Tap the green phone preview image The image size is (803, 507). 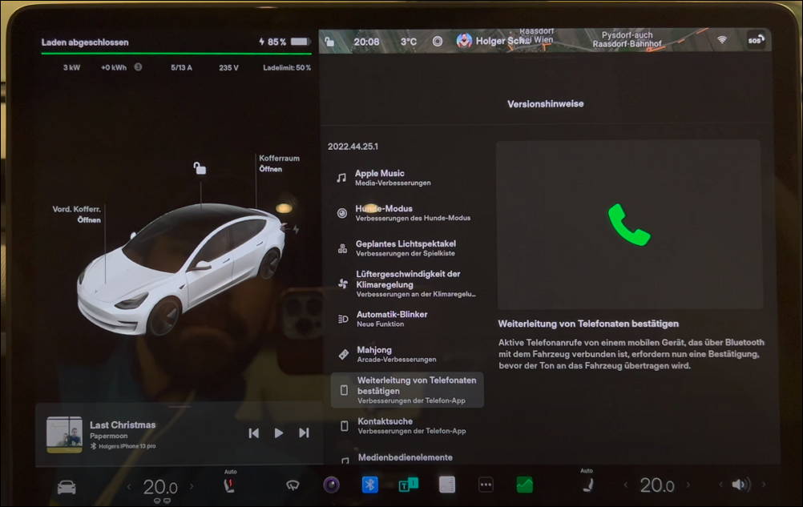(x=629, y=225)
